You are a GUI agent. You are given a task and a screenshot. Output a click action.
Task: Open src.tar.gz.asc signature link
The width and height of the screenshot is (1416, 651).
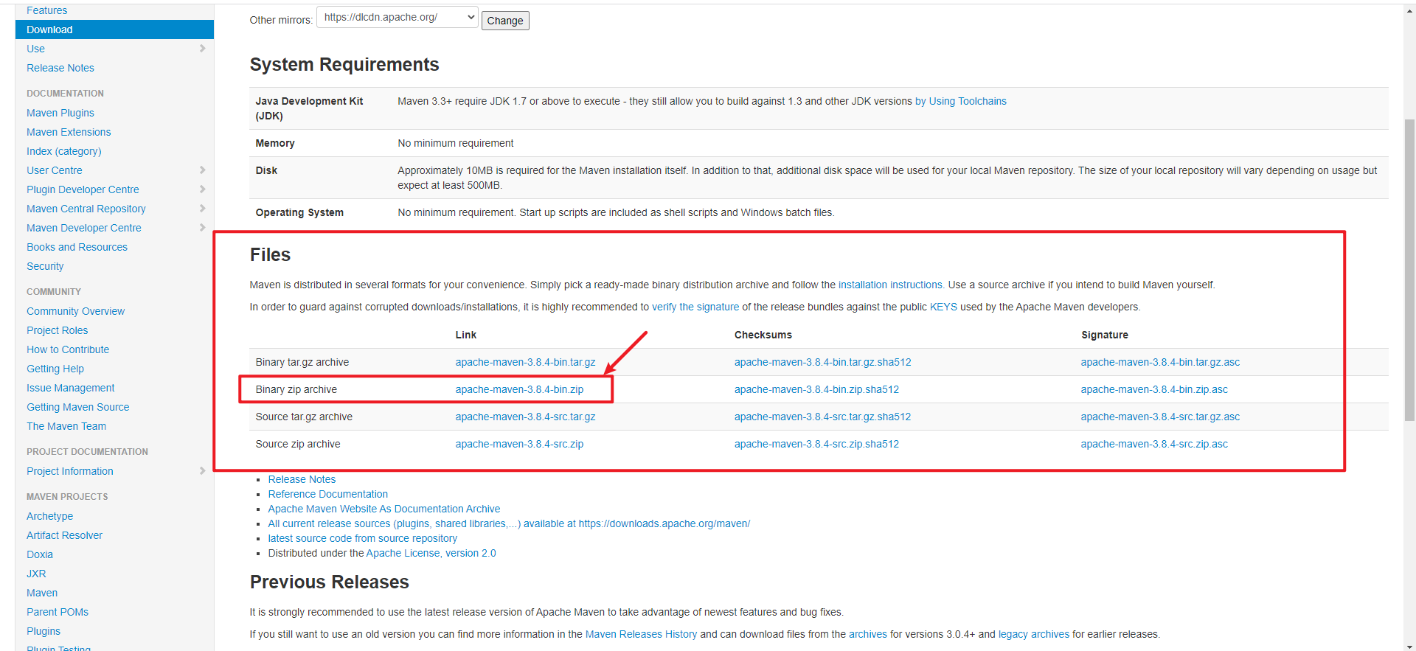click(1160, 417)
